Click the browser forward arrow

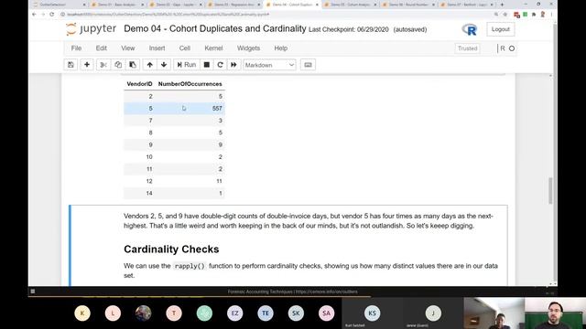click(43, 15)
